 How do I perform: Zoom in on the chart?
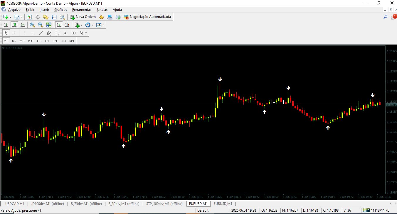tap(32, 25)
